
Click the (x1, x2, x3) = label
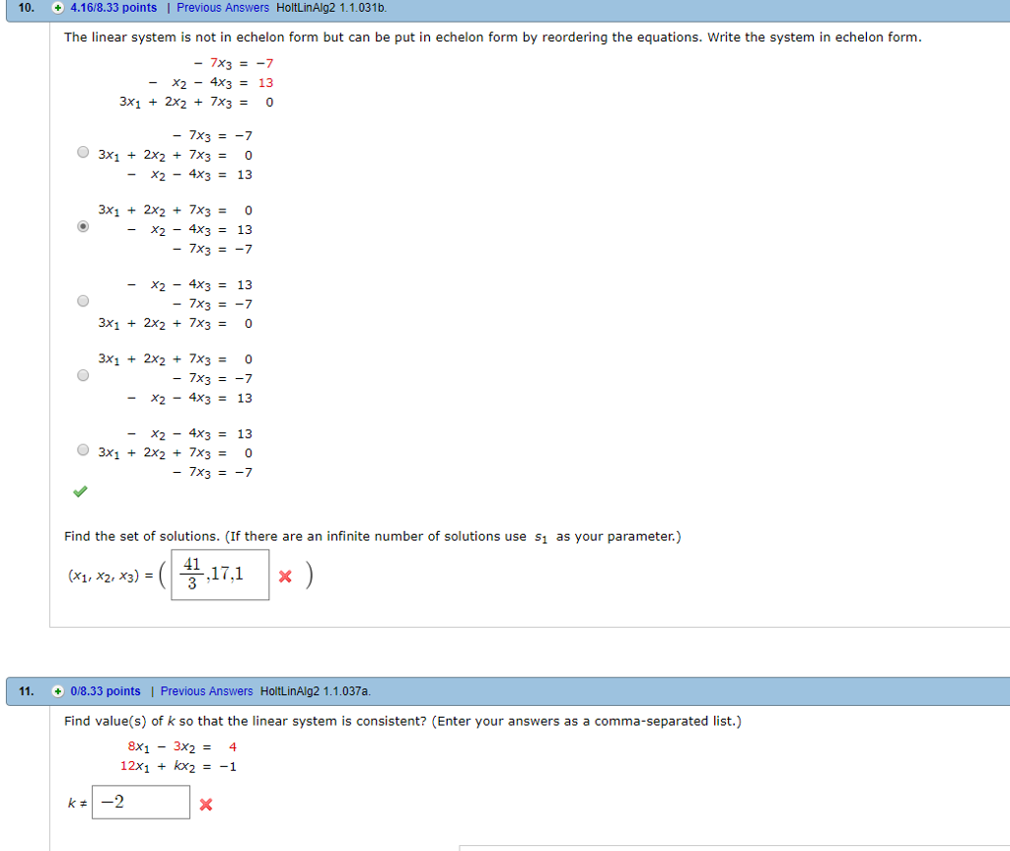click(110, 576)
